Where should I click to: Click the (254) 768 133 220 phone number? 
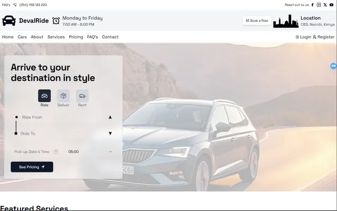[x=33, y=5]
